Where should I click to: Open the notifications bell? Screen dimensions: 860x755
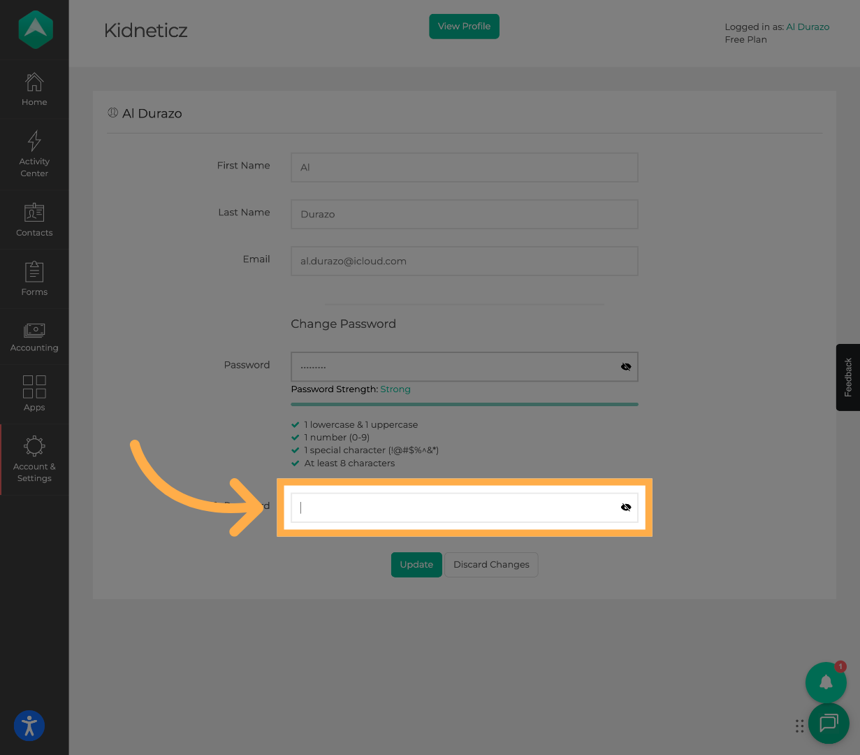pos(826,682)
